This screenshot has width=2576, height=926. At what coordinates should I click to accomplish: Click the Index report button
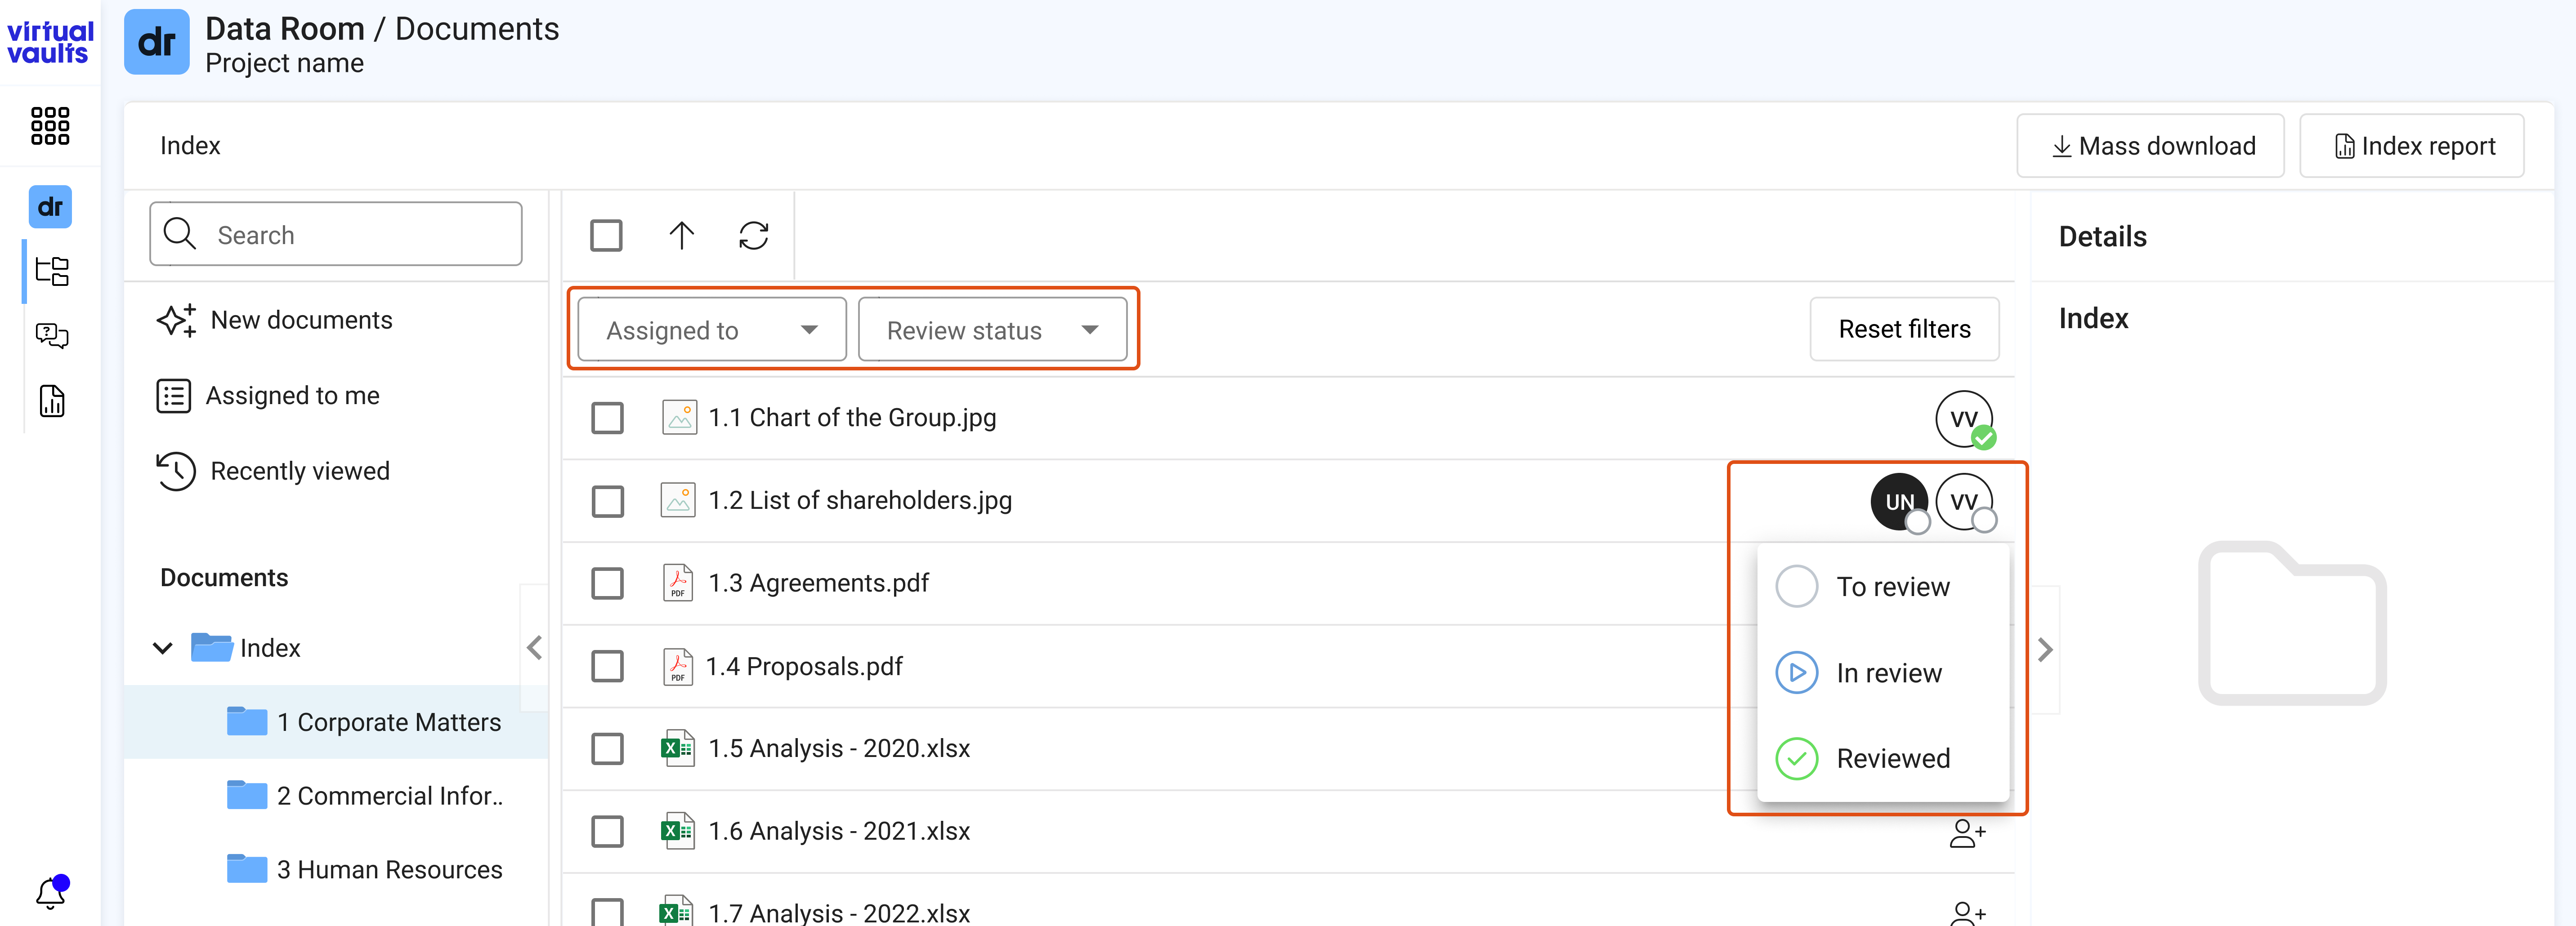tap(2412, 146)
